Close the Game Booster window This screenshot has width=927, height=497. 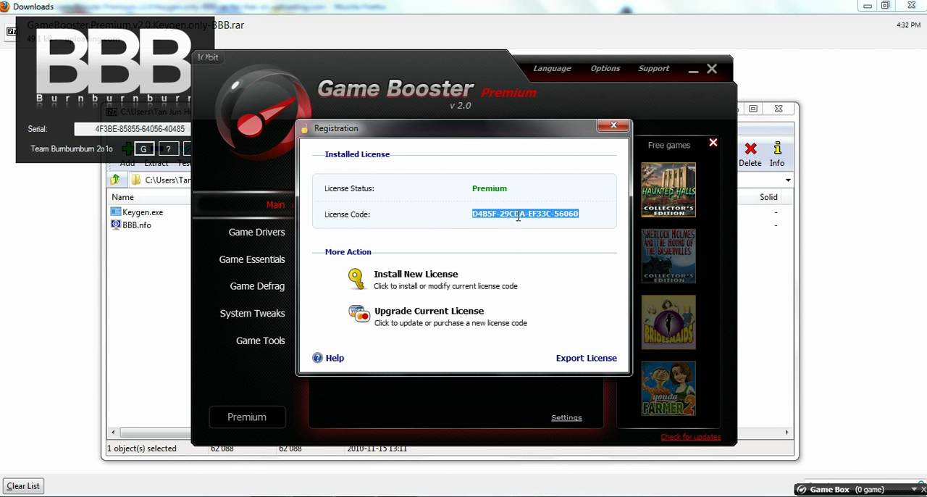(712, 69)
